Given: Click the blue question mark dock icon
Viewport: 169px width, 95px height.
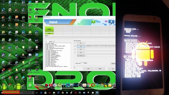Looking at the screenshot, I should [x=97, y=85].
